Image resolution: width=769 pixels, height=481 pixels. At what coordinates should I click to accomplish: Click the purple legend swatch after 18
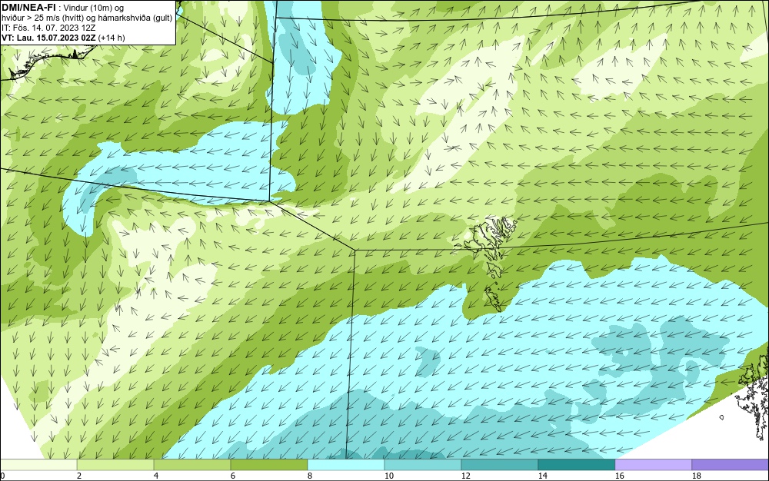point(731,464)
